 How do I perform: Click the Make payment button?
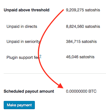pyautogui.click(x=19, y=105)
